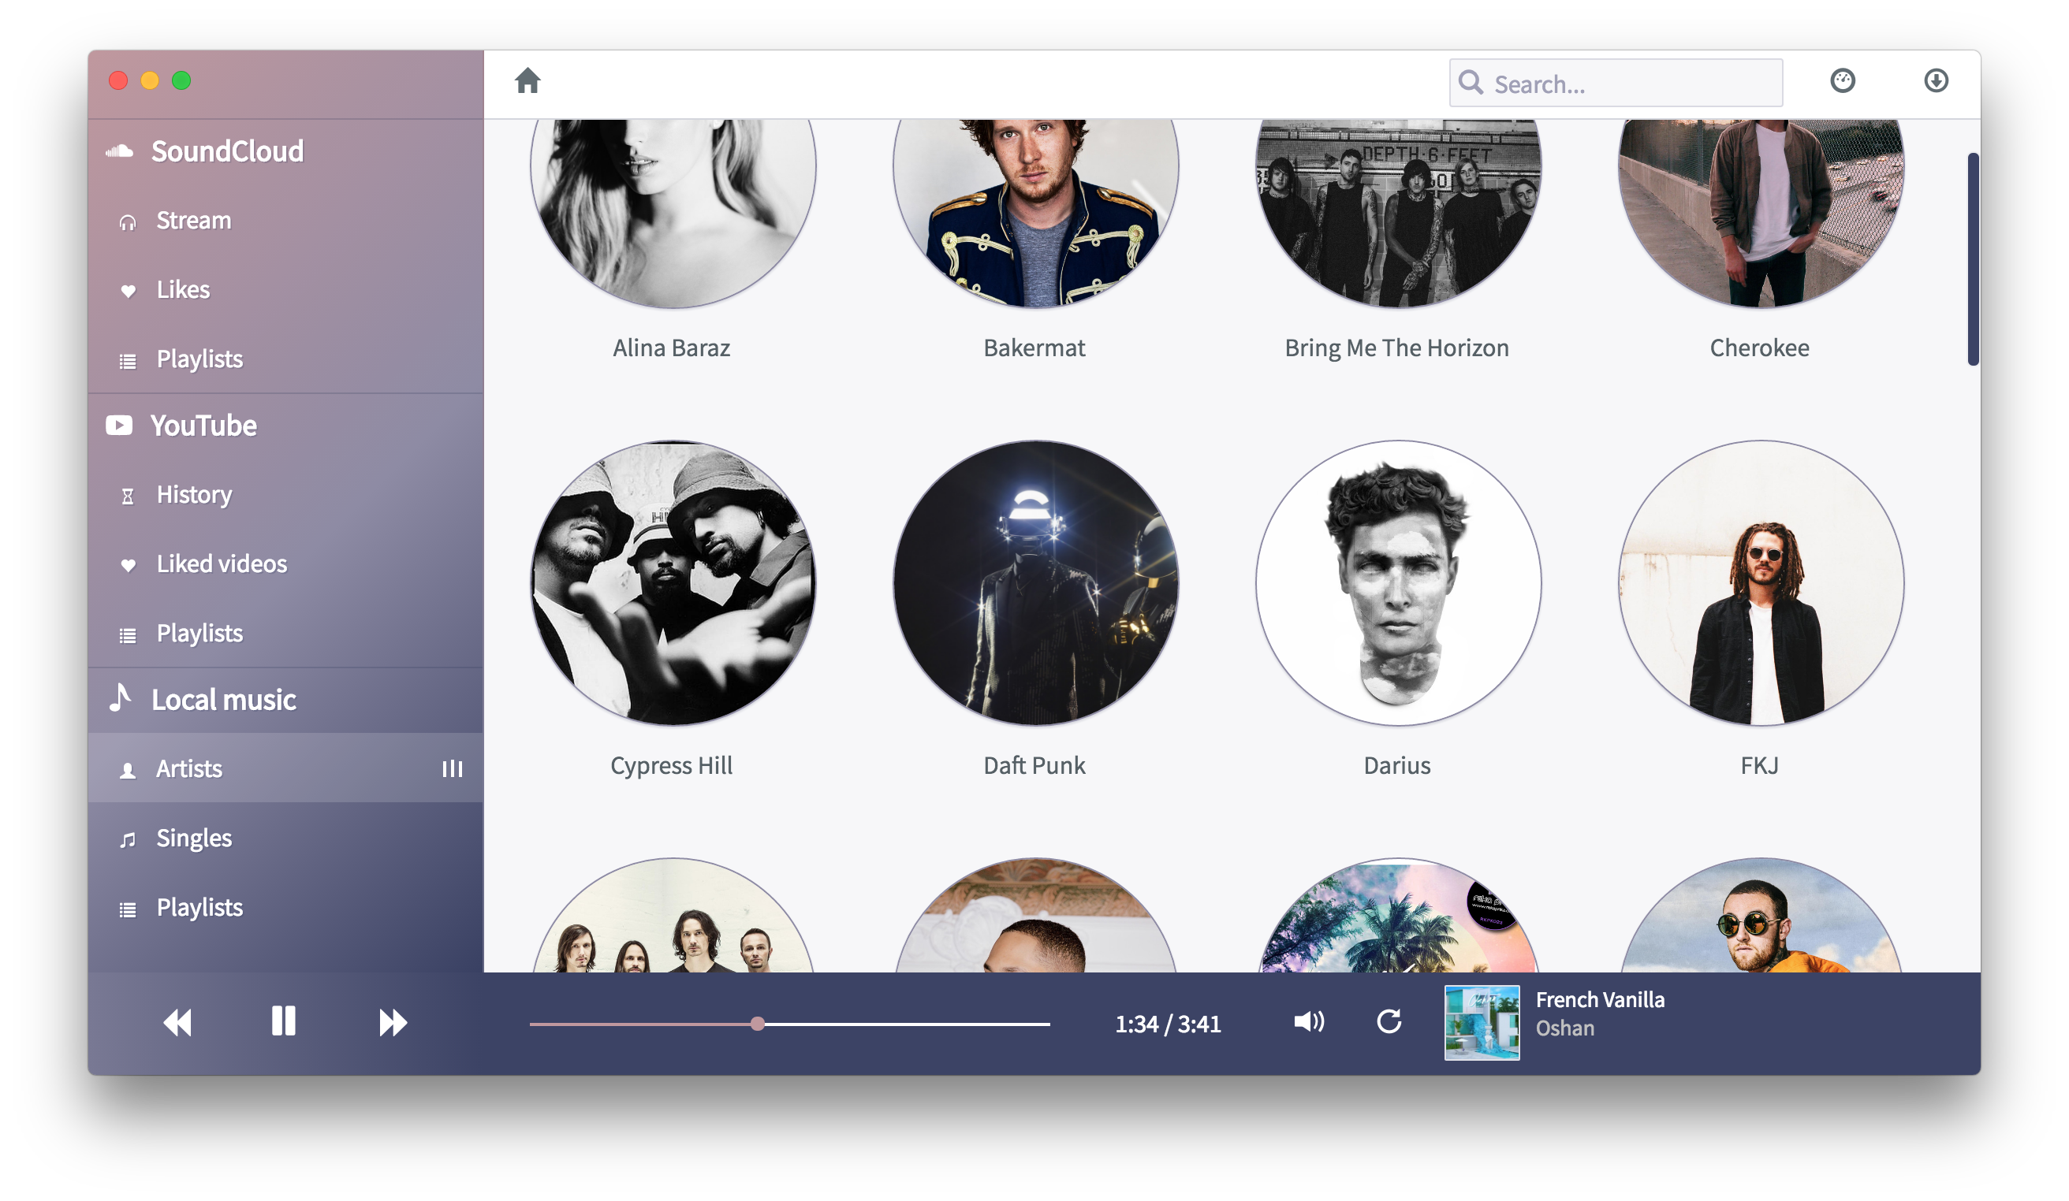Viewport: 2069px width, 1201px height.
Task: Open the Cherokee artist photo
Action: click(x=1761, y=214)
